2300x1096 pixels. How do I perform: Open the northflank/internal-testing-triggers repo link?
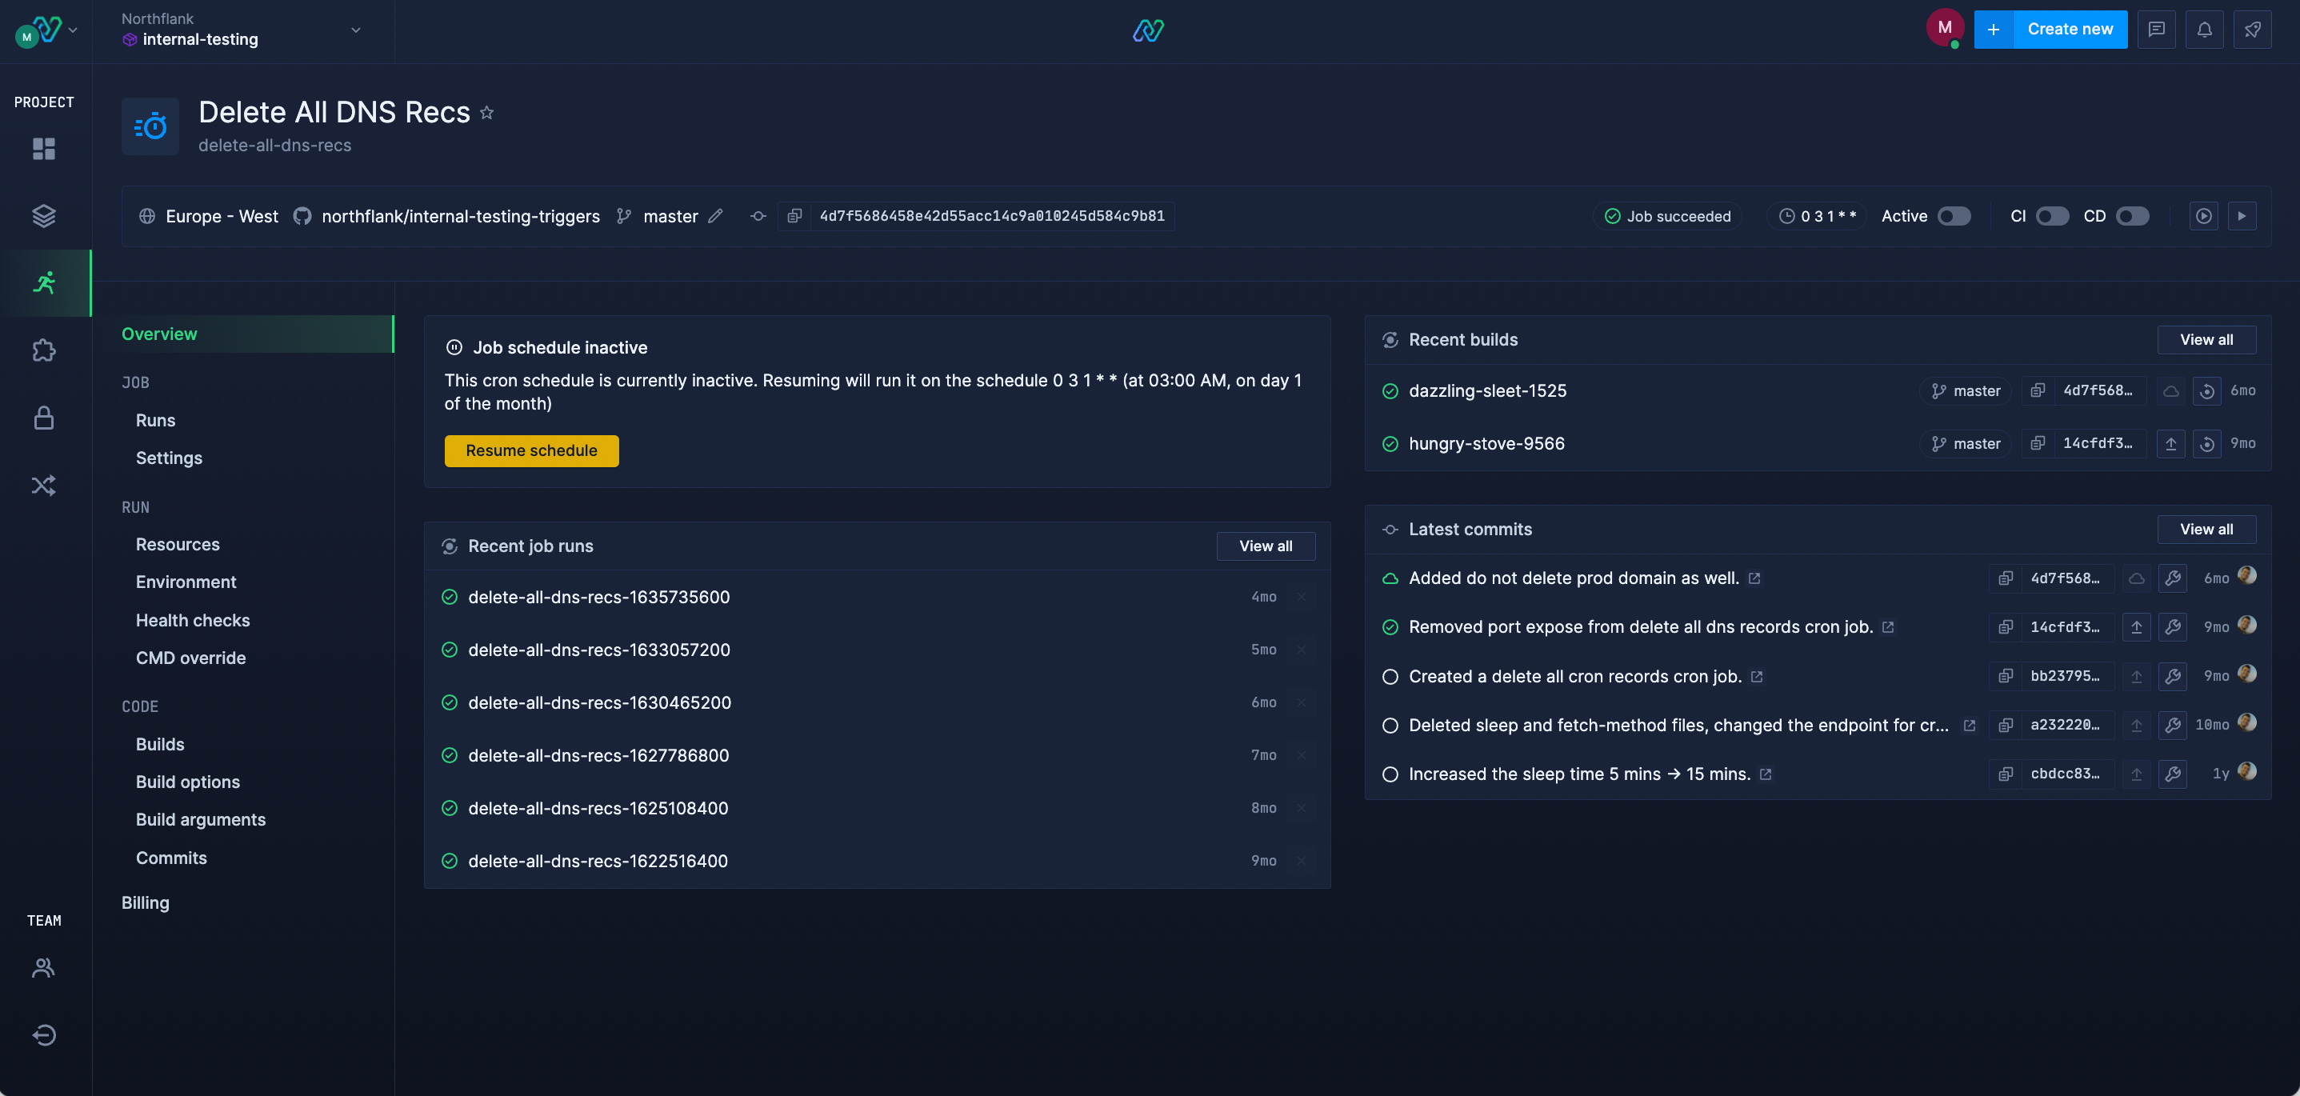click(460, 216)
